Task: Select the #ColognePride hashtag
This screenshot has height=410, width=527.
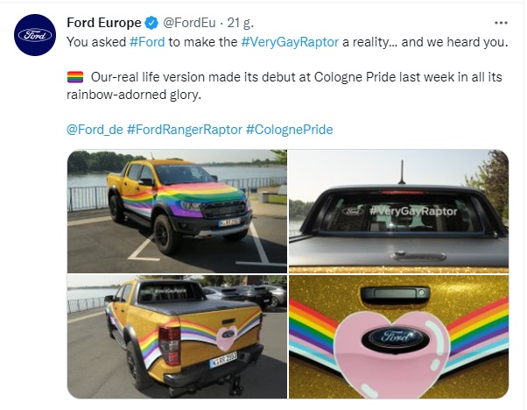Action: tap(289, 130)
